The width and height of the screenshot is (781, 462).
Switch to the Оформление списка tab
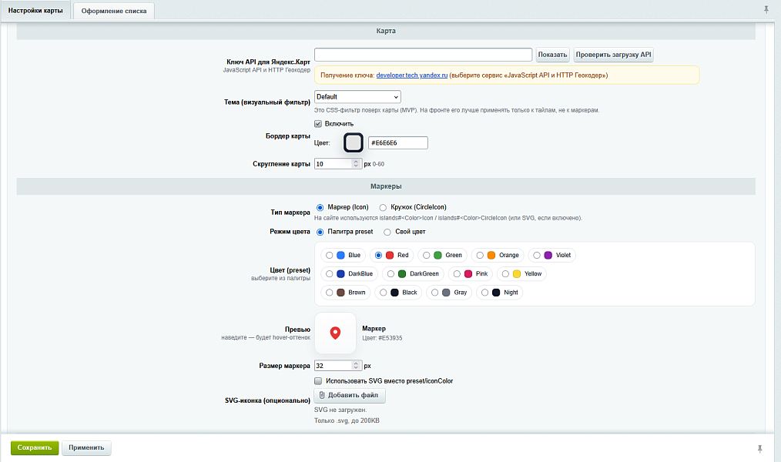click(114, 11)
